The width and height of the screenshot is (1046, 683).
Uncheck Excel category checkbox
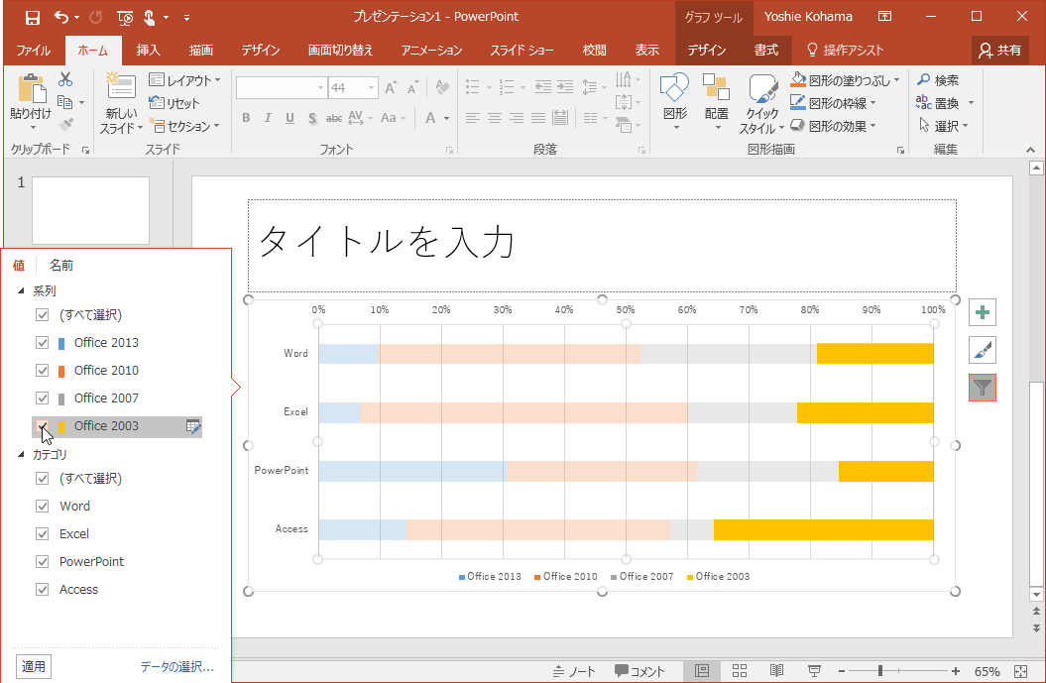[x=42, y=534]
